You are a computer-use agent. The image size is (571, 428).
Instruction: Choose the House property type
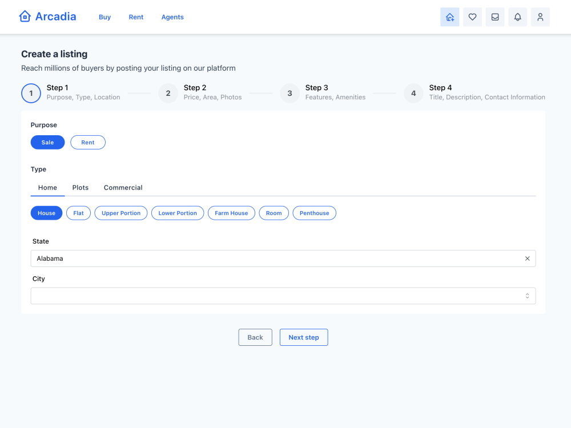click(x=46, y=213)
